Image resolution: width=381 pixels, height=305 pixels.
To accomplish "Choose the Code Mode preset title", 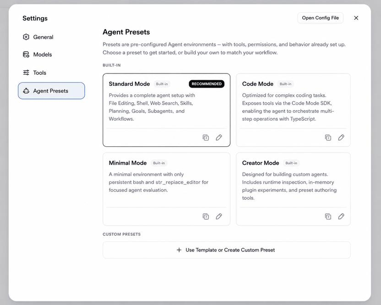I will pos(257,84).
